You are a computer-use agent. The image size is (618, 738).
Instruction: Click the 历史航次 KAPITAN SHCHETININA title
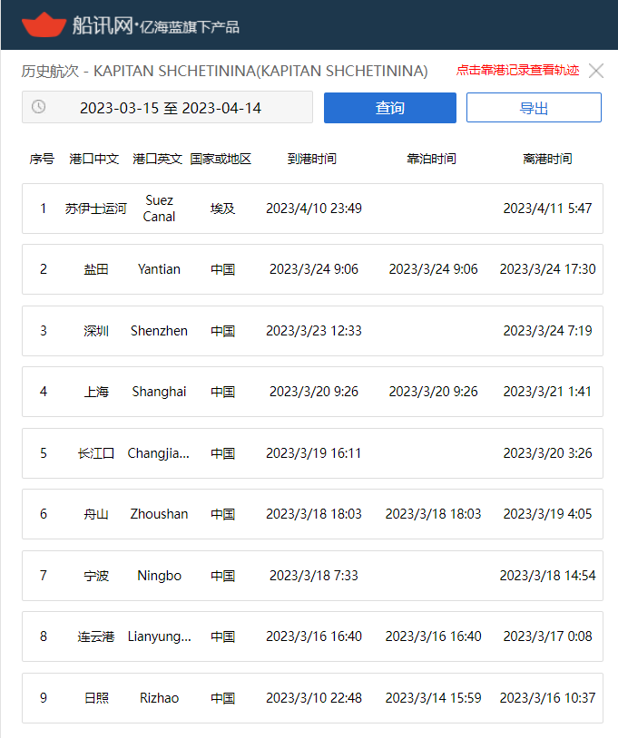pos(224,71)
